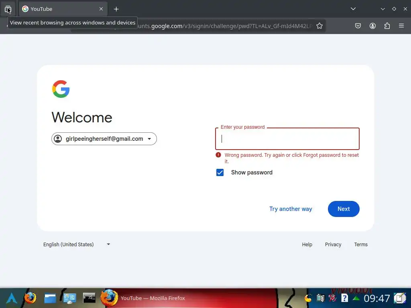The image size is (411, 308).
Task: Uncheck the Show password checkbox
Action: tap(220, 172)
